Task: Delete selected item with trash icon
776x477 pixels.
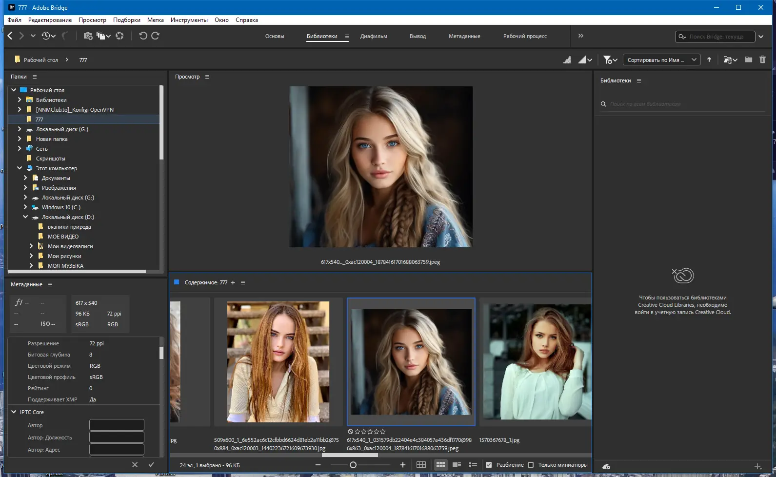Action: tap(762, 60)
